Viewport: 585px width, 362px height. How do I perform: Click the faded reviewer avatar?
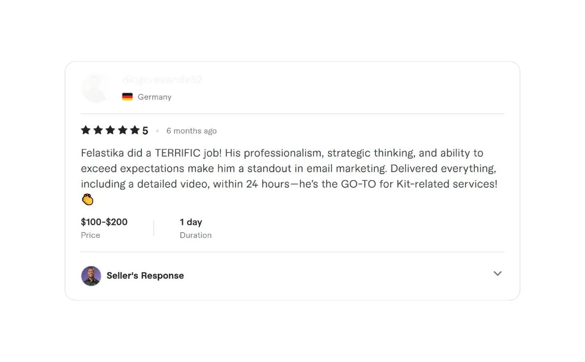pos(96,88)
